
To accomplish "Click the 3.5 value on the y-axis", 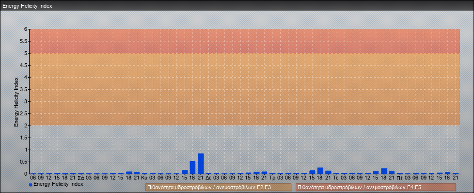I will (24, 89).
